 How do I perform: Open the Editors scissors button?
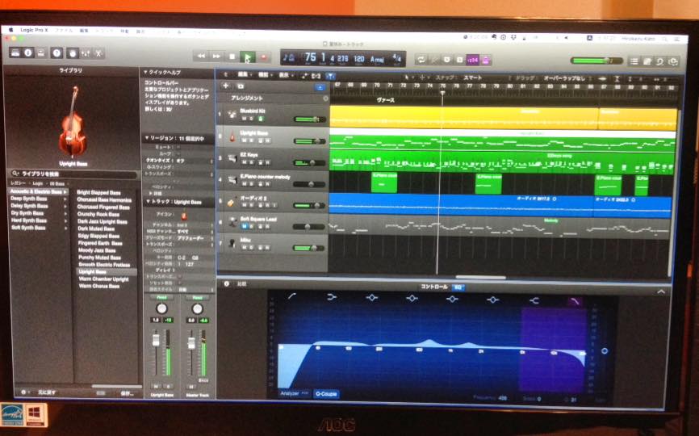click(x=98, y=53)
